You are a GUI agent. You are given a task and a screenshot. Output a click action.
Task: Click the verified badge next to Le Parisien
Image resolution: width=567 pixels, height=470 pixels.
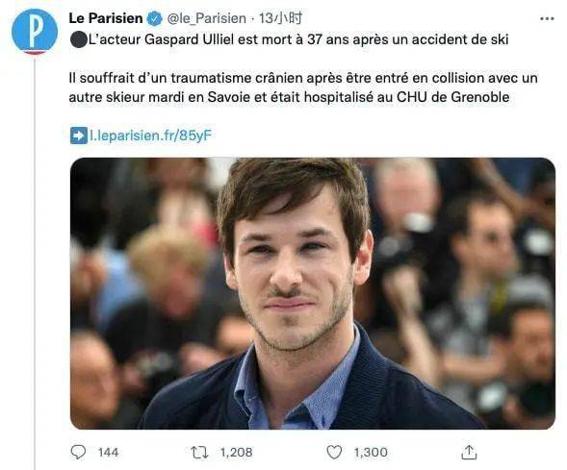154,18
